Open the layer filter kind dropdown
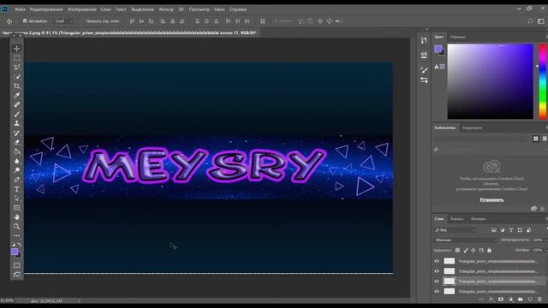The image size is (548, 308). pos(455,230)
